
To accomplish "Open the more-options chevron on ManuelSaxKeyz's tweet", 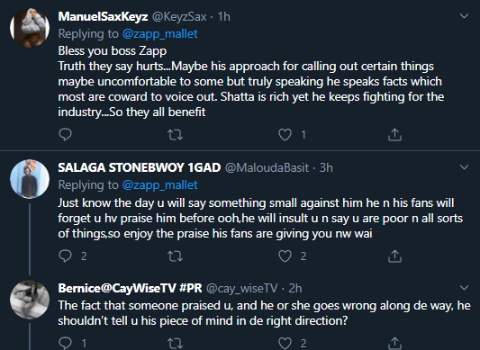I will pos(464,16).
